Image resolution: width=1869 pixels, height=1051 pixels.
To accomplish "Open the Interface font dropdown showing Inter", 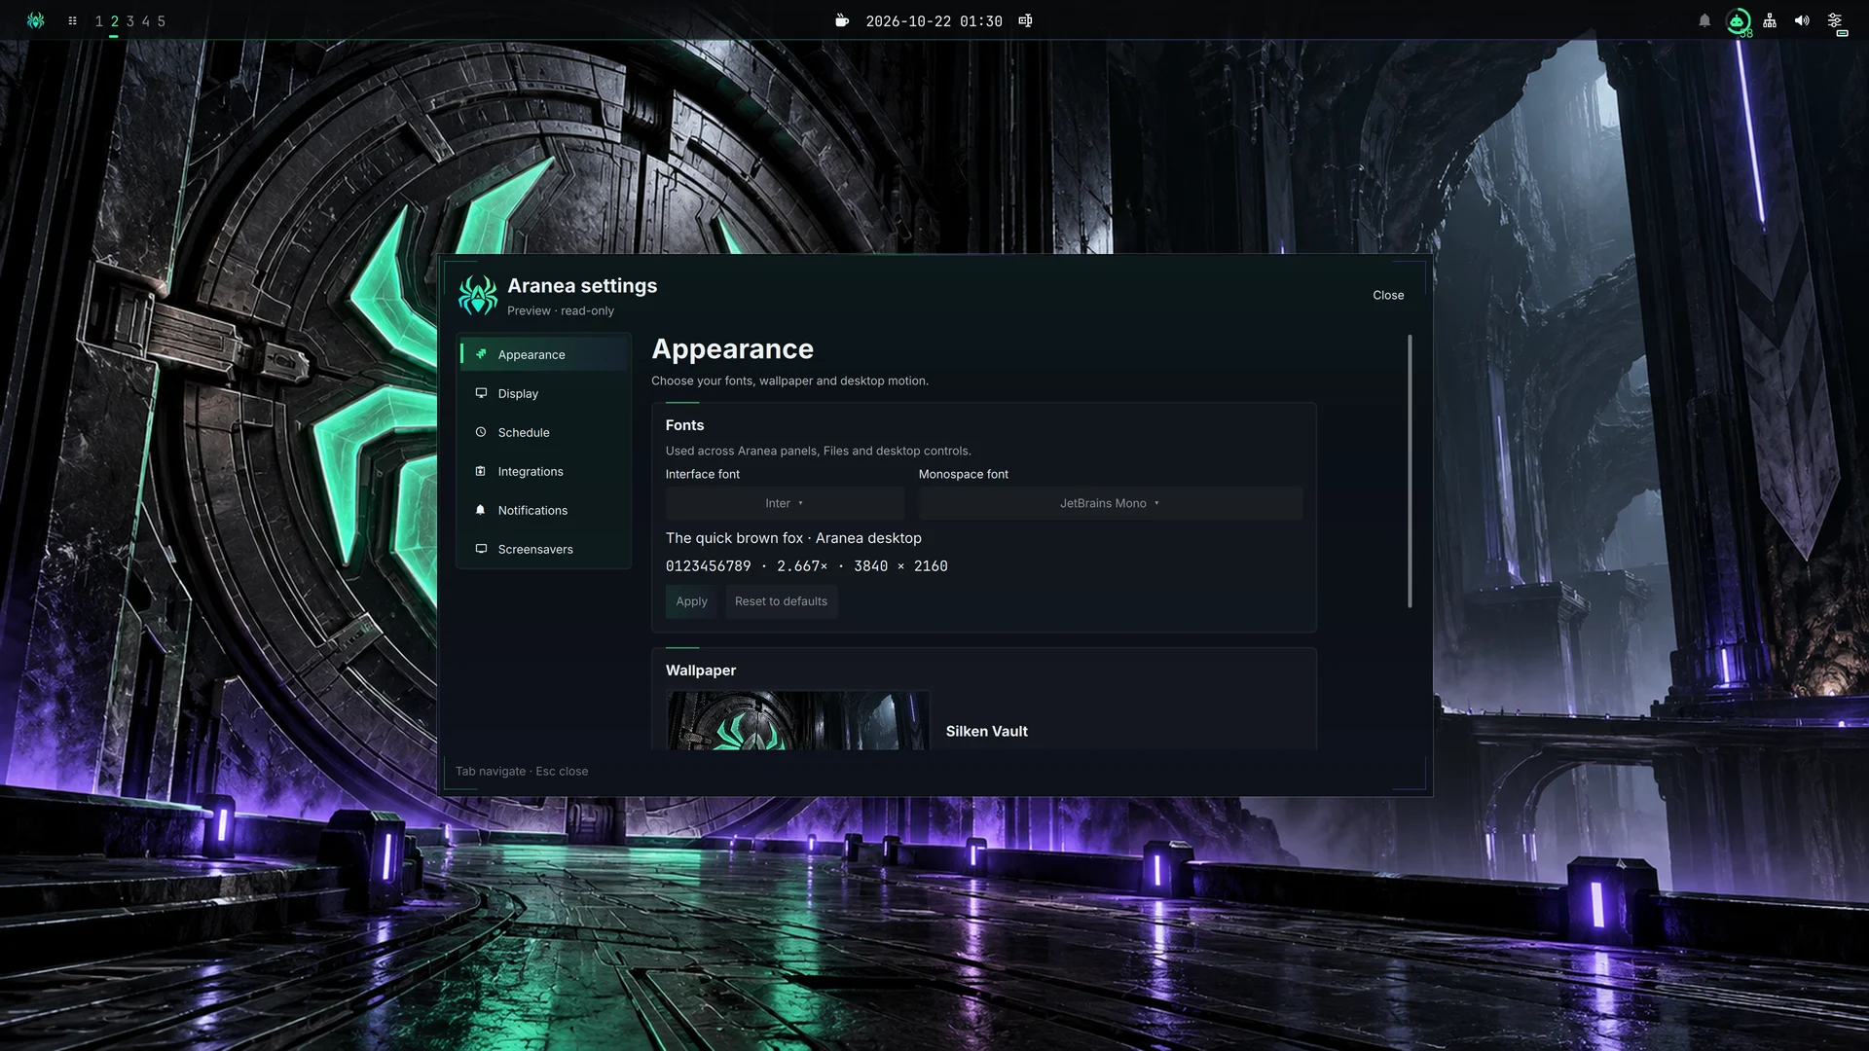I will click(x=785, y=503).
